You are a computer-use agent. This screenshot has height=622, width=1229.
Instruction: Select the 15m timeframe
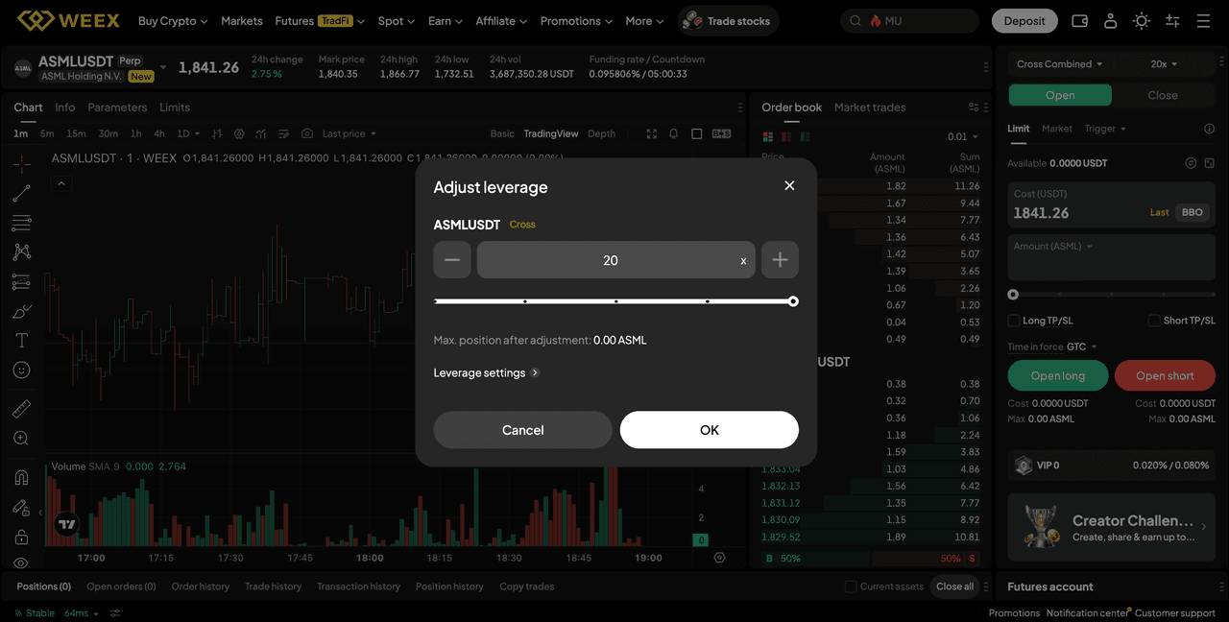point(76,133)
